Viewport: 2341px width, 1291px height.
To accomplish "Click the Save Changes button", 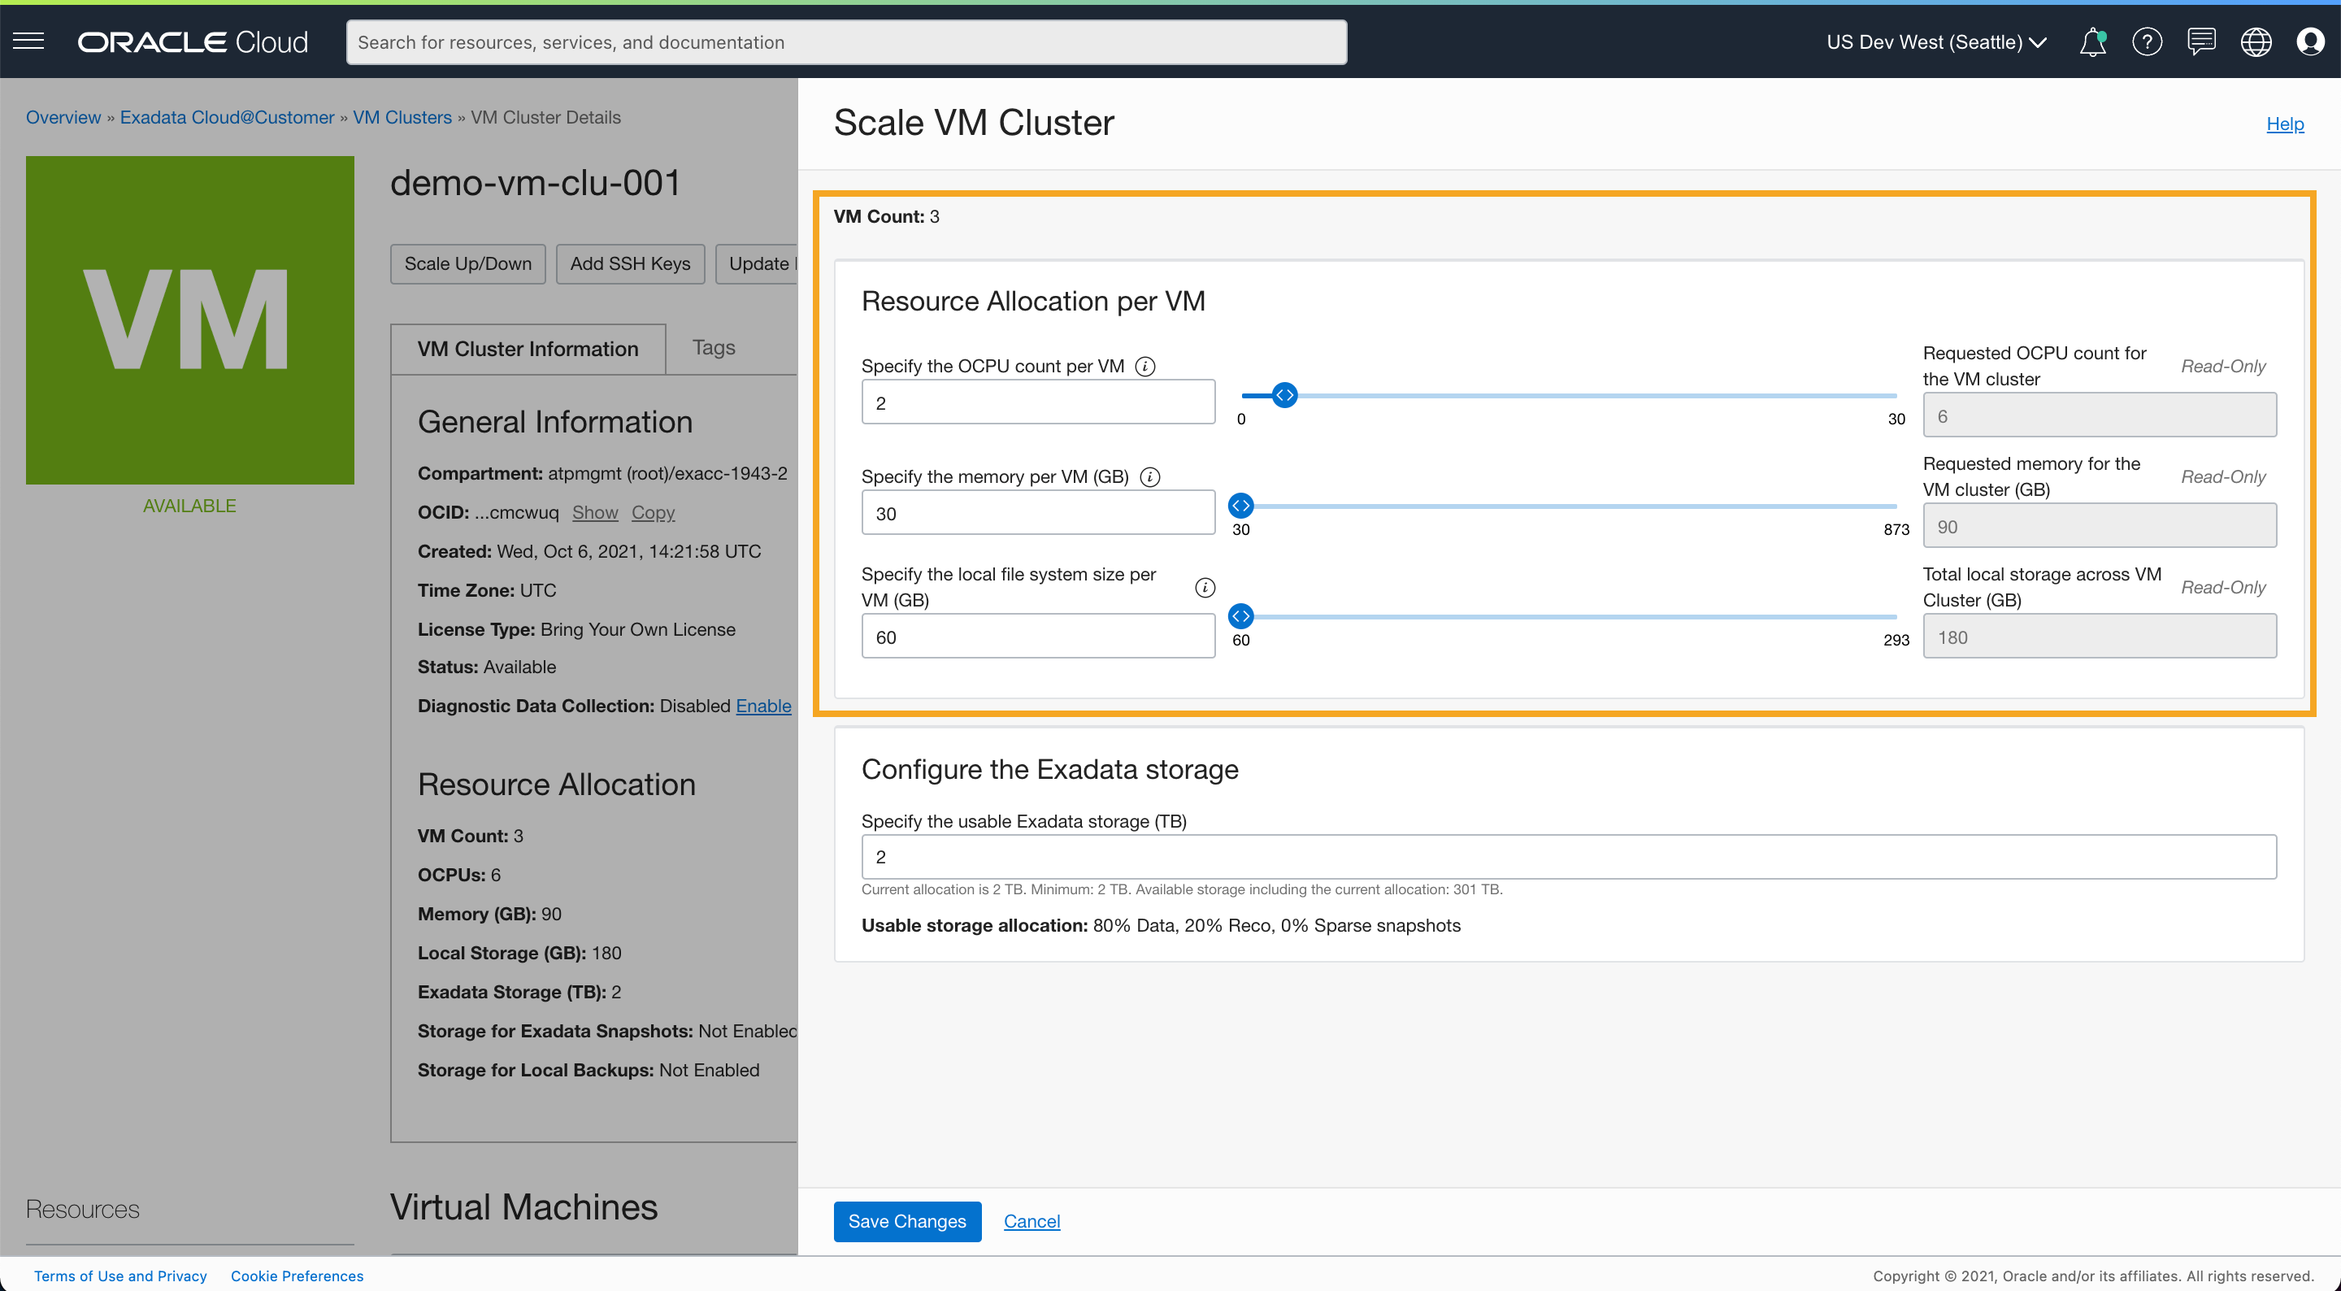I will [907, 1221].
